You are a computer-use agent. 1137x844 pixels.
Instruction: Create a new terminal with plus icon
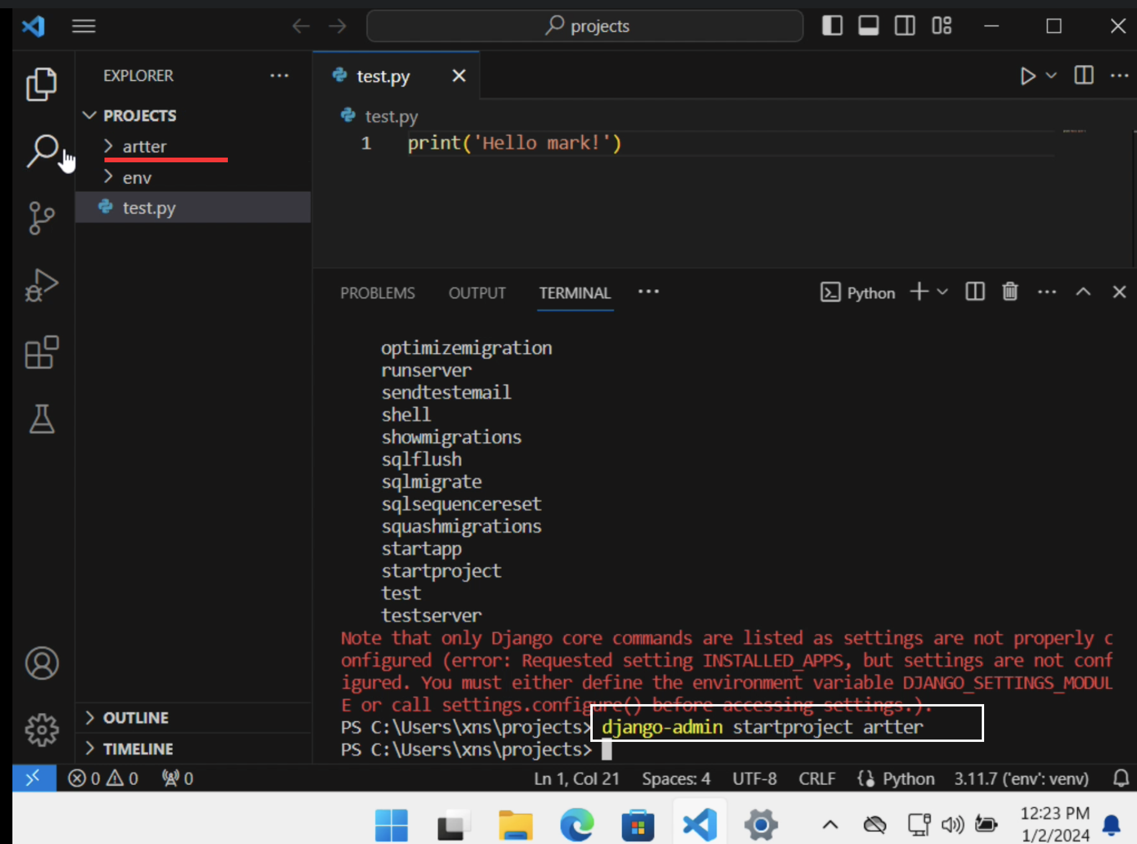pyautogui.click(x=919, y=292)
